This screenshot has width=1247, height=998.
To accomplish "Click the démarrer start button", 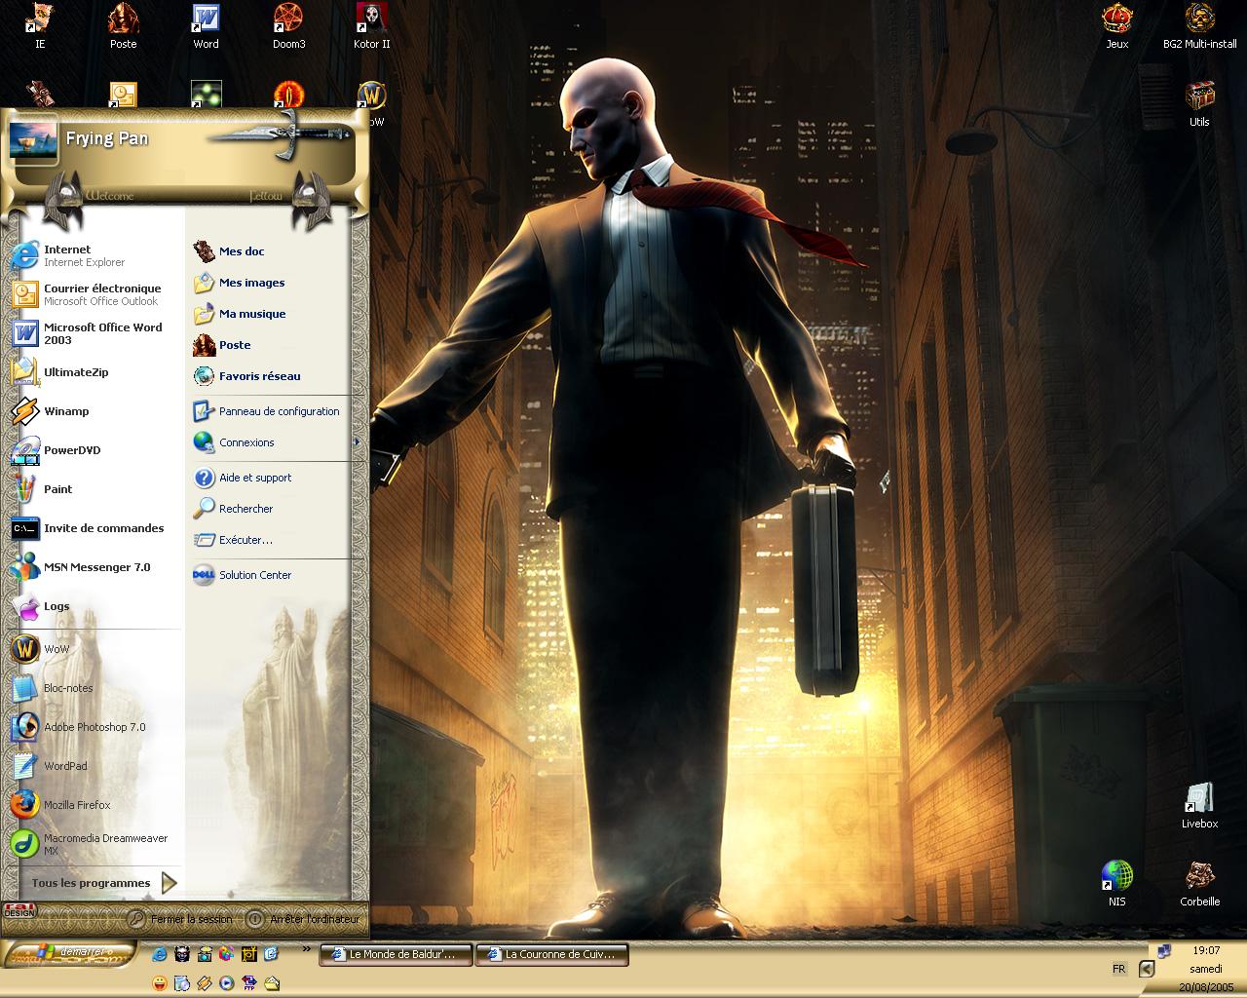I will pyautogui.click(x=69, y=954).
